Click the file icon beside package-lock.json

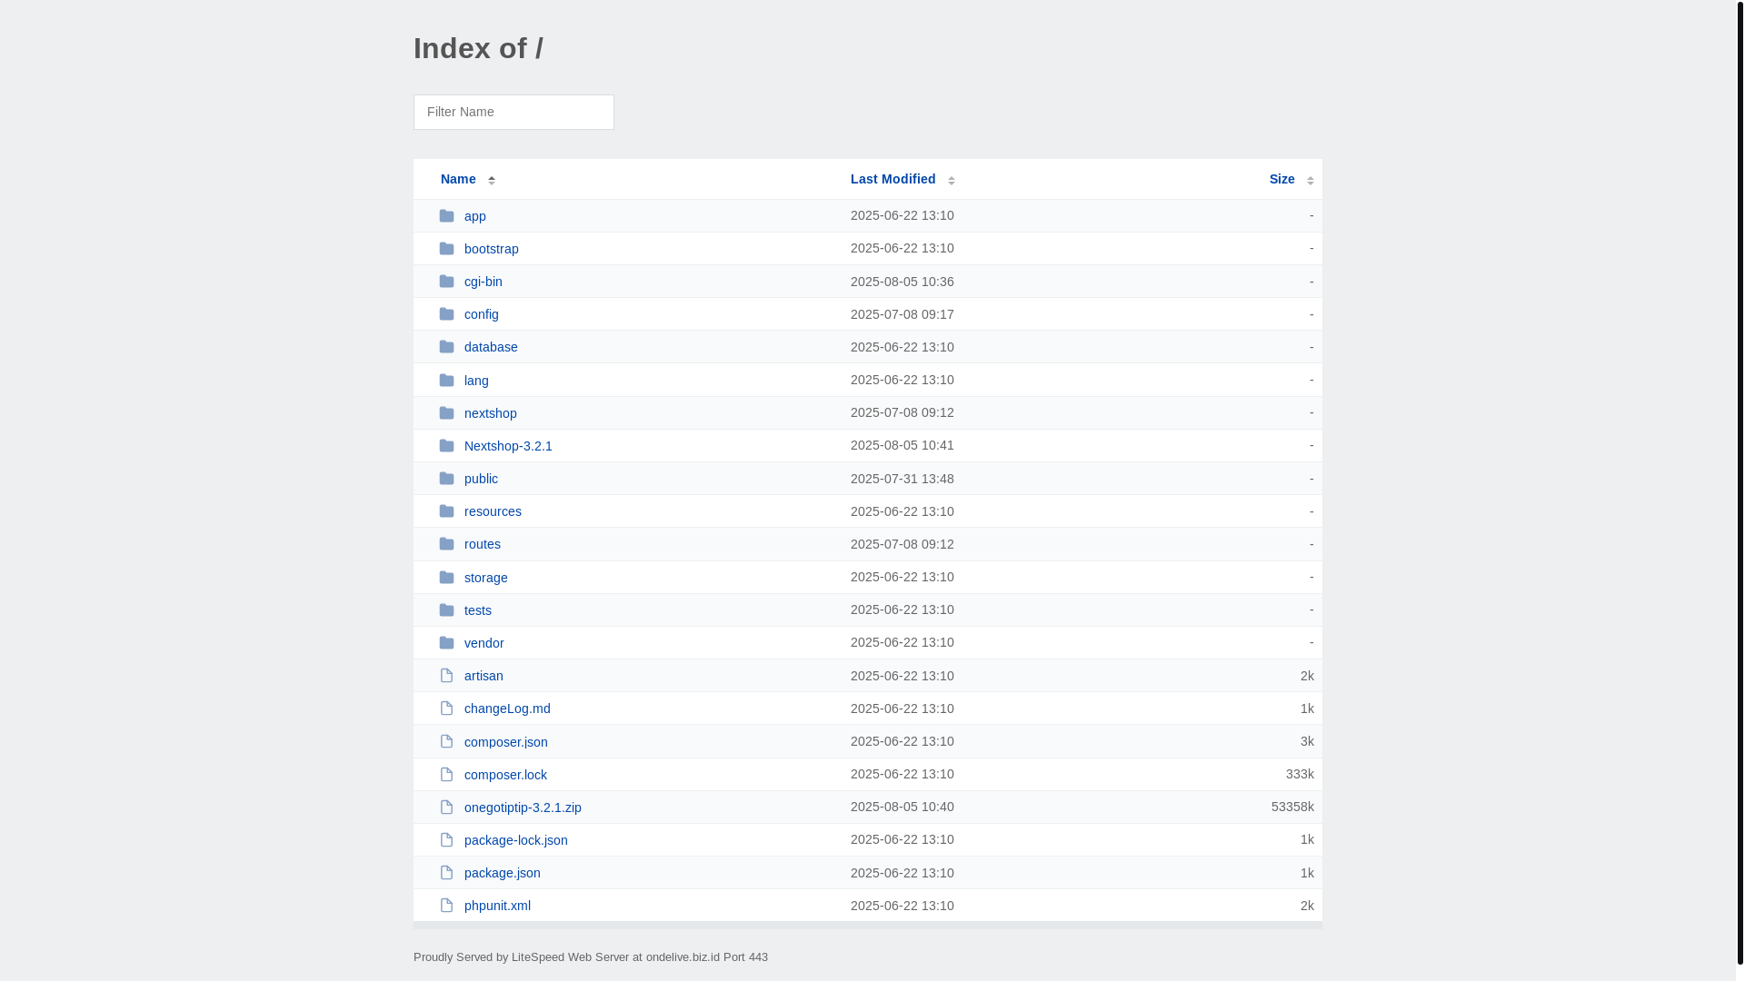446,840
